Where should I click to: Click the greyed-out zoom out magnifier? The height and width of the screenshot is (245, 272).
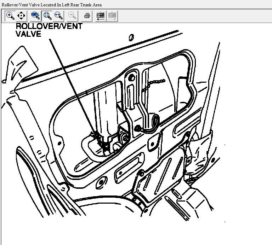tap(73, 16)
